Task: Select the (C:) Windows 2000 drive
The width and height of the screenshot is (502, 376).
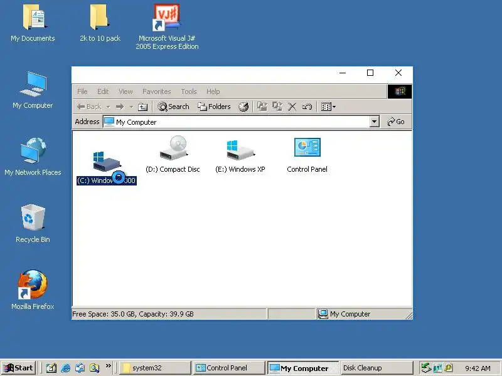Action: [x=107, y=168]
